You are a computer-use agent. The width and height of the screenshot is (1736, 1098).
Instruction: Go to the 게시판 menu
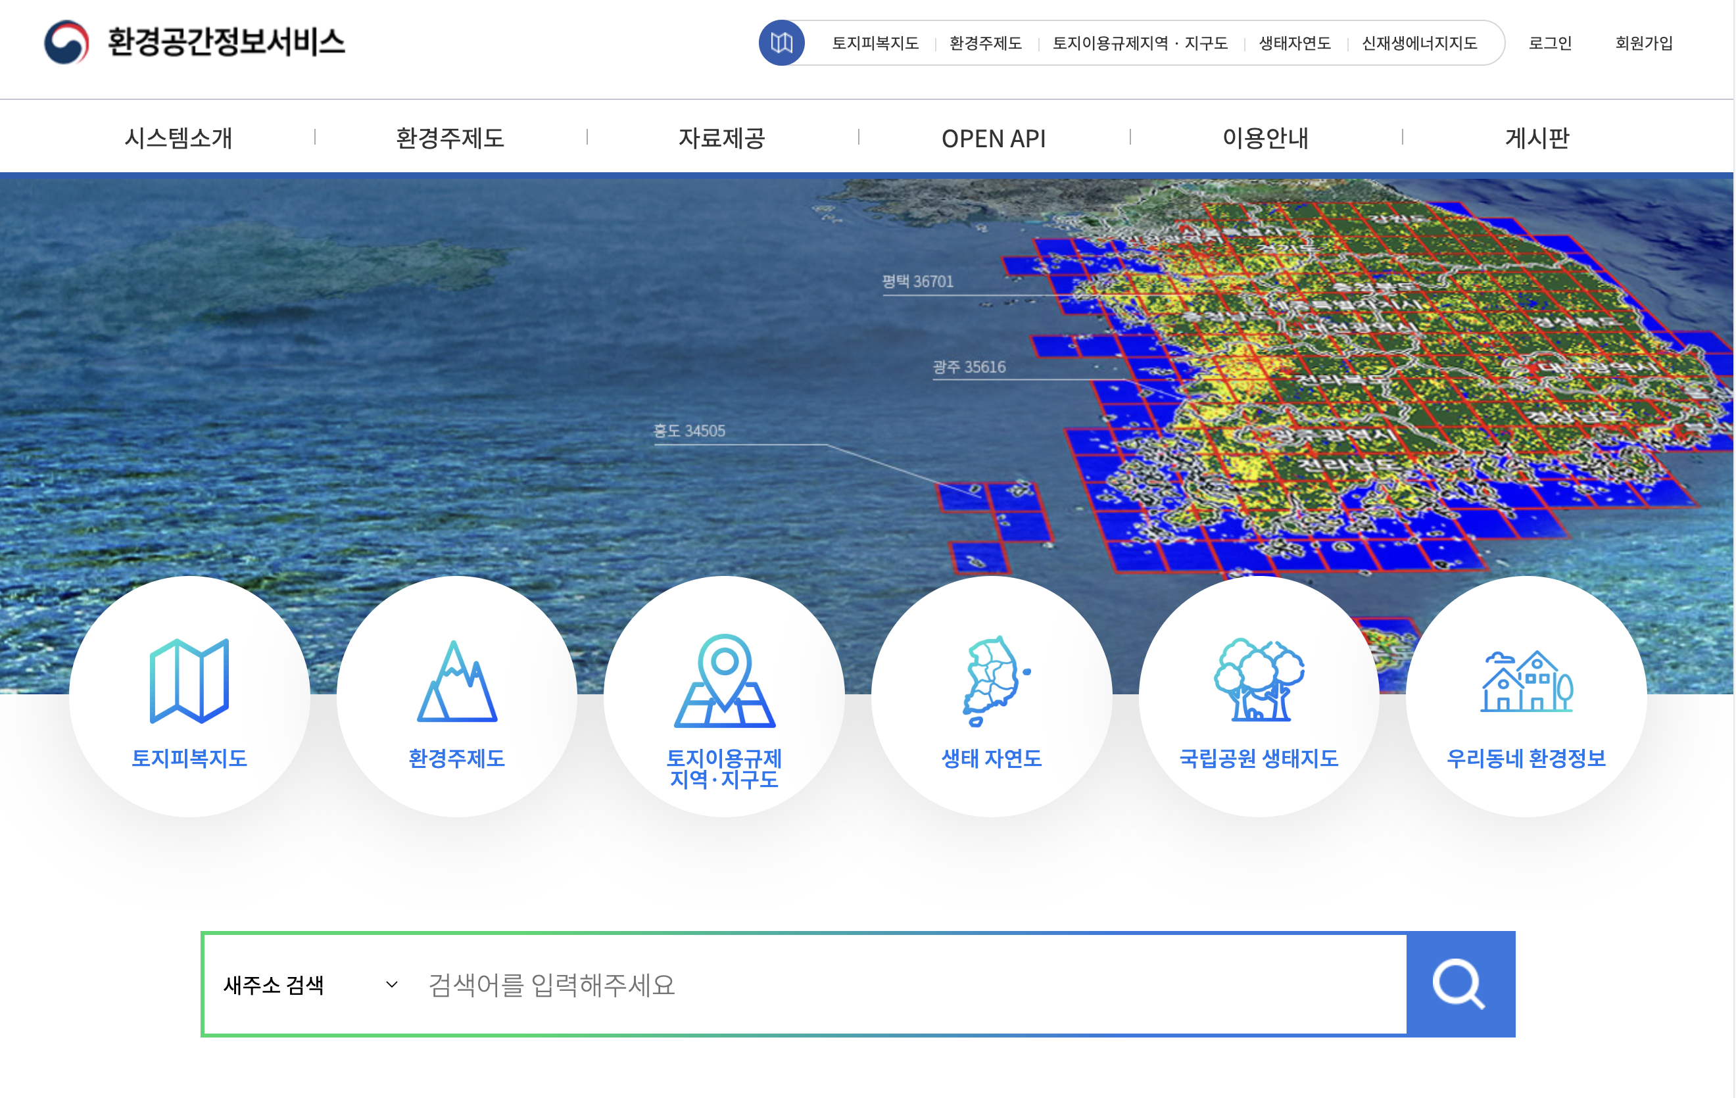(x=1536, y=137)
